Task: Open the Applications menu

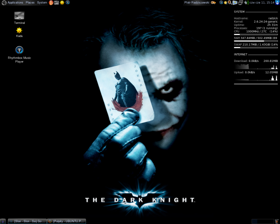Action: coord(15,3)
